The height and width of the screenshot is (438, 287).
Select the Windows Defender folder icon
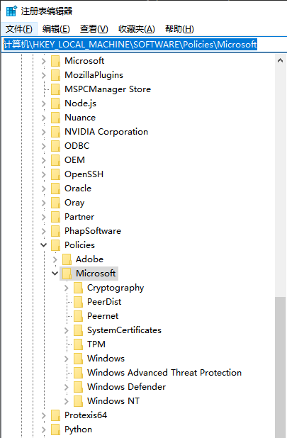click(78, 387)
